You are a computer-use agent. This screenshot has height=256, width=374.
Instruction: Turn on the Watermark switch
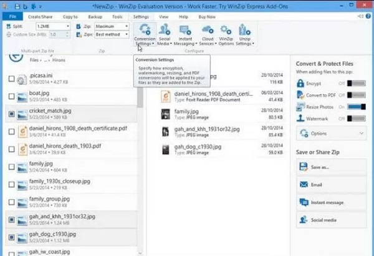357,118
